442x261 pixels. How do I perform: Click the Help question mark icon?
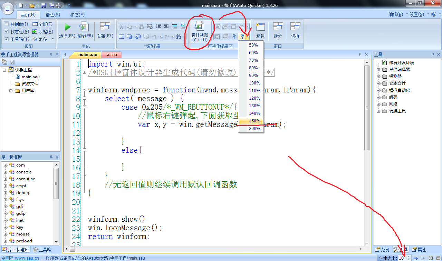point(434,14)
